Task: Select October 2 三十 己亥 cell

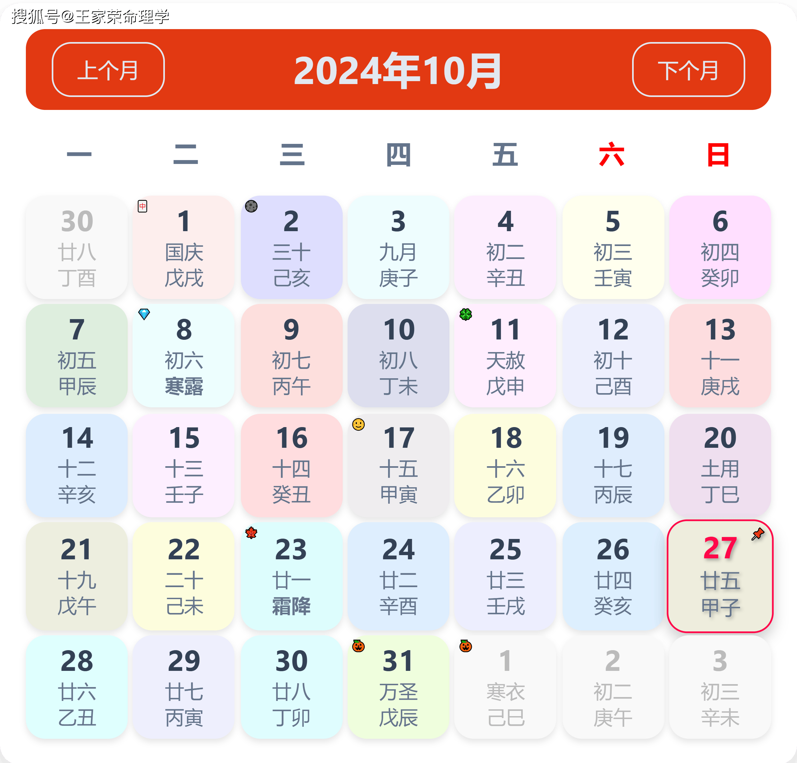Action: (292, 247)
